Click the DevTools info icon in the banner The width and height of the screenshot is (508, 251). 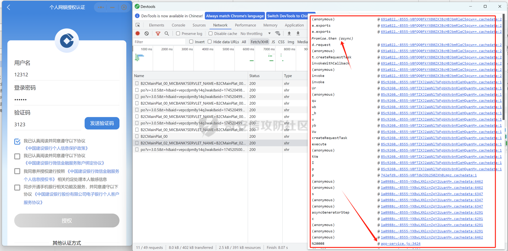(x=137, y=16)
